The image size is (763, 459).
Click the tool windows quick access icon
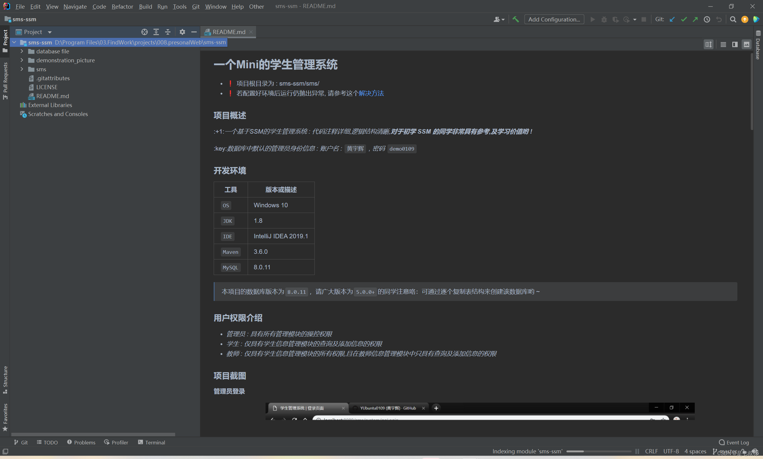[x=5, y=451]
